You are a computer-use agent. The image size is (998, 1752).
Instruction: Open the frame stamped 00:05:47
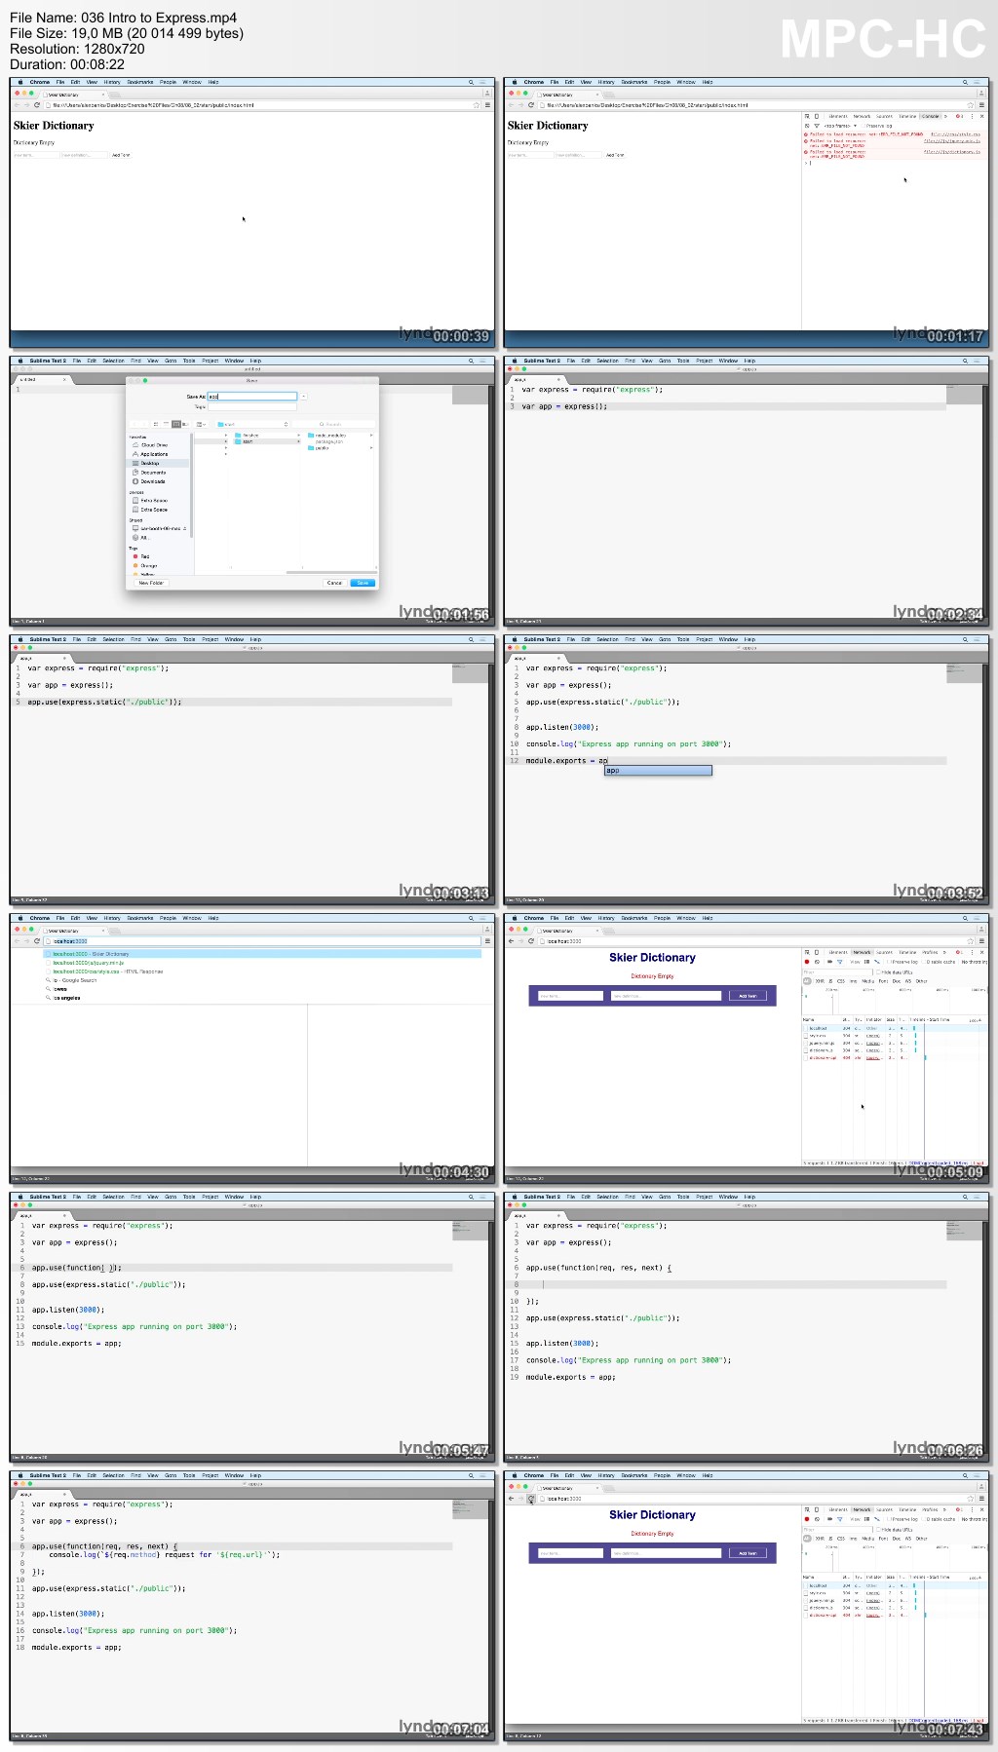click(x=252, y=1327)
